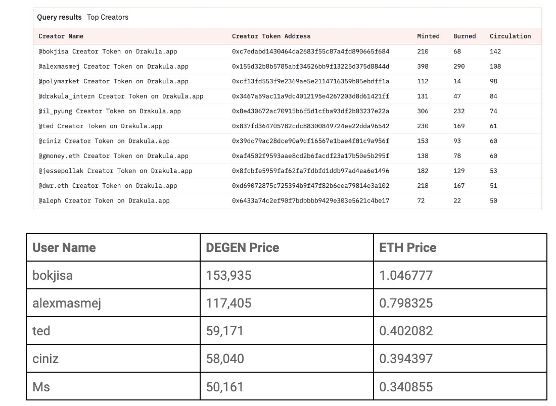Select the @drakula_intern Creator Token row name
This screenshot has height=406, width=556.
pos(121,96)
